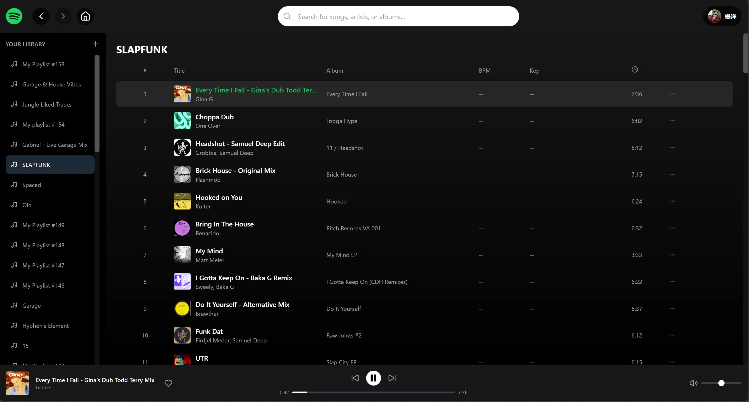
Task: Open My Playlist #158 in library
Action: 50,64
